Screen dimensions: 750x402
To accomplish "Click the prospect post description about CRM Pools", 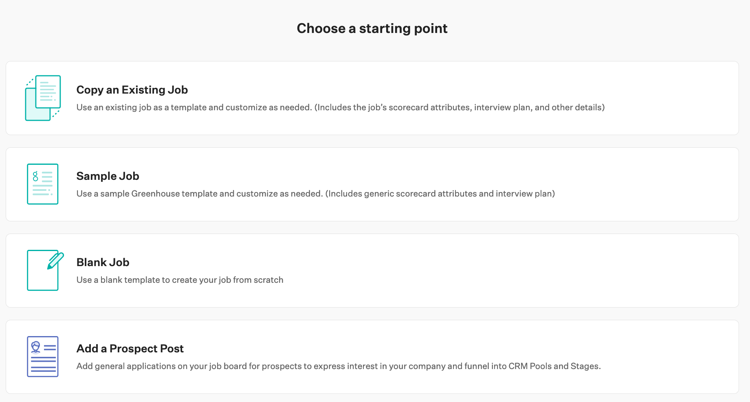I will point(338,366).
